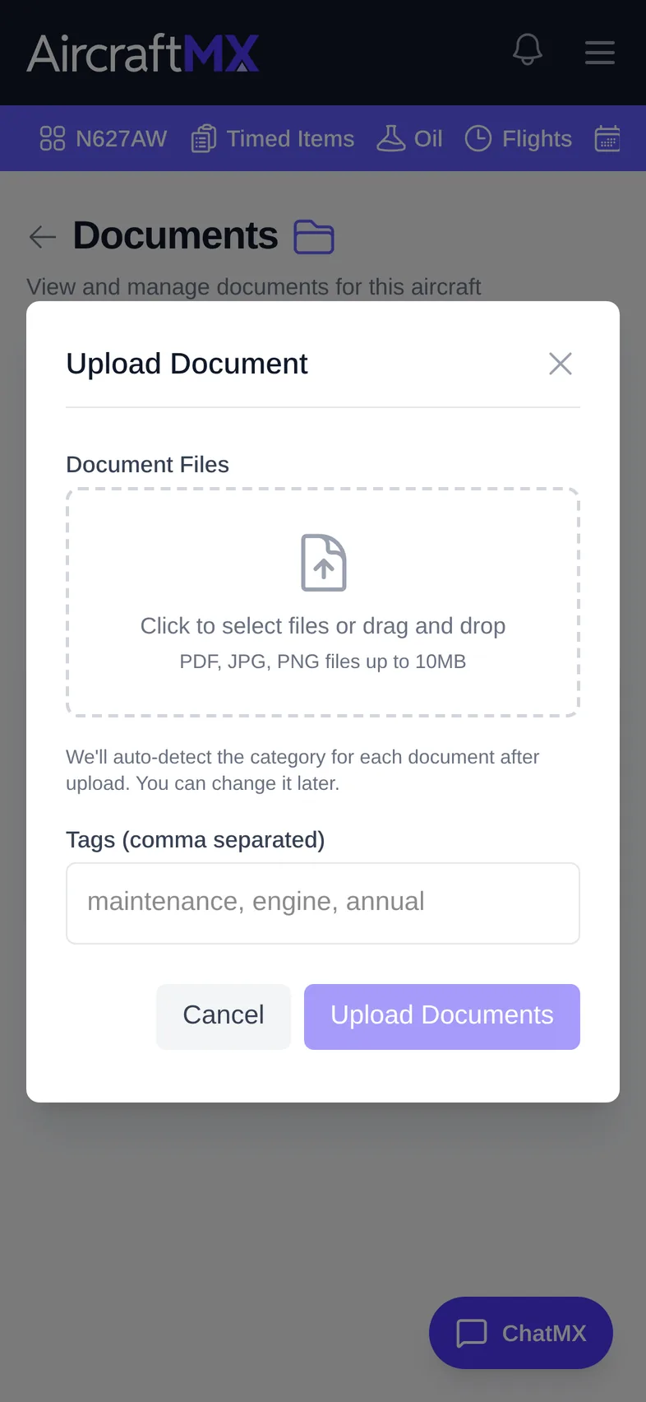Viewport: 646px width, 1402px height.
Task: Go back using the left arrow
Action: pos(43,237)
